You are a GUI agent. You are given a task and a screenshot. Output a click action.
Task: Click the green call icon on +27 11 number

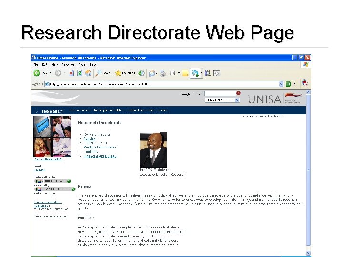point(73,189)
